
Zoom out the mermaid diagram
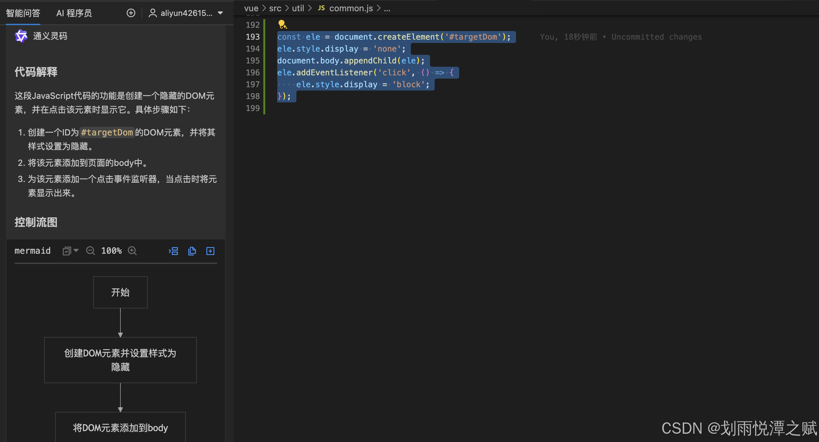[90, 251]
